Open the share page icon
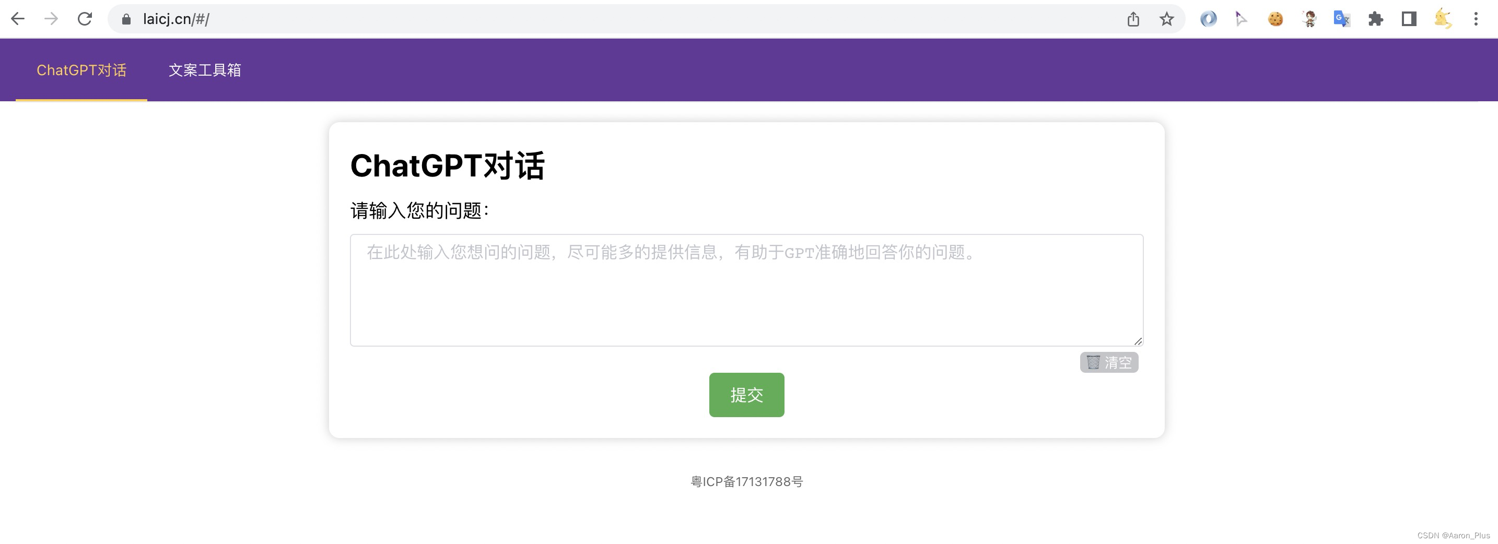The height and width of the screenshot is (544, 1498). point(1133,19)
